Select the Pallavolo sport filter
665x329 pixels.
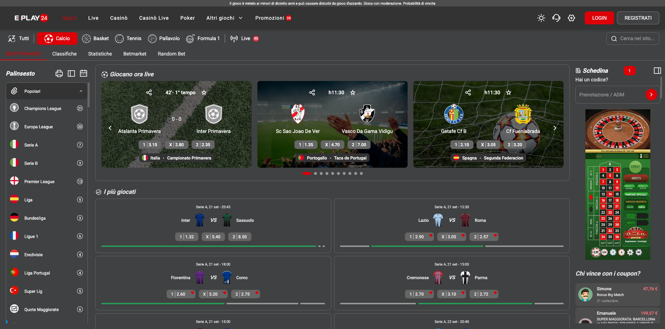pyautogui.click(x=164, y=39)
